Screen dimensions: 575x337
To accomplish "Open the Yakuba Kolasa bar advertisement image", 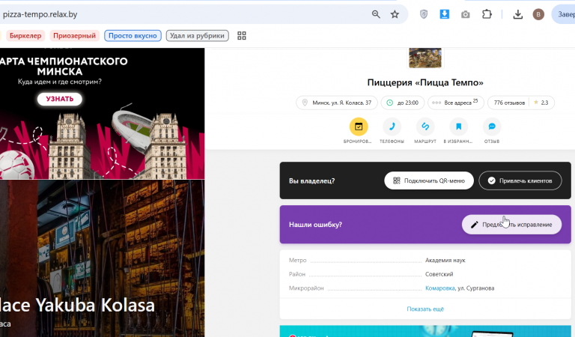I will (x=102, y=258).
